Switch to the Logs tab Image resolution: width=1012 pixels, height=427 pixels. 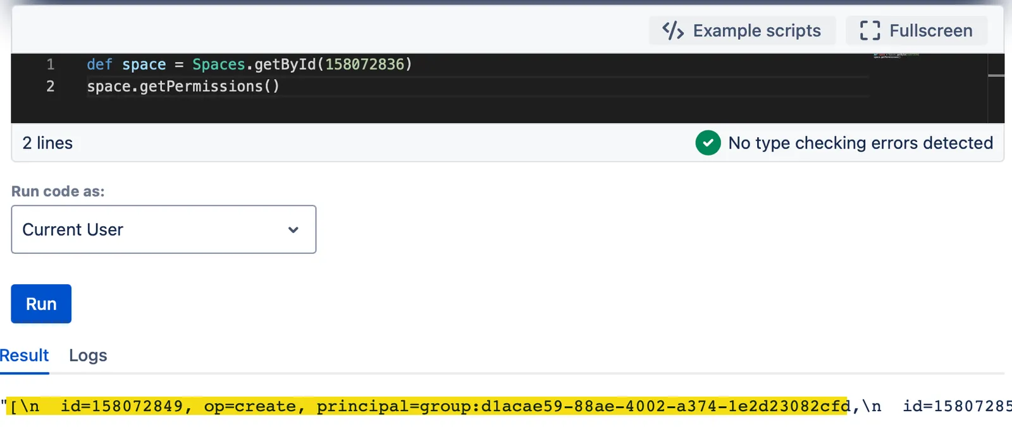tap(88, 356)
